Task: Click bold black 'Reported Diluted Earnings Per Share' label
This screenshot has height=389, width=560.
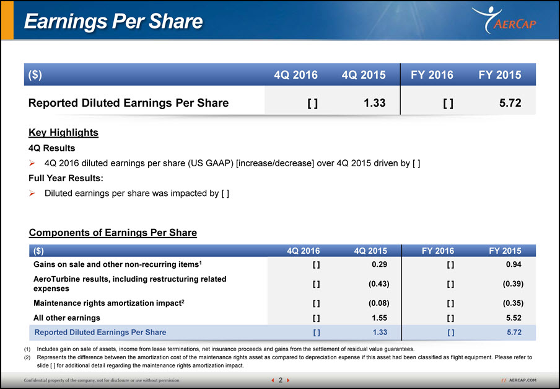Action: point(129,103)
